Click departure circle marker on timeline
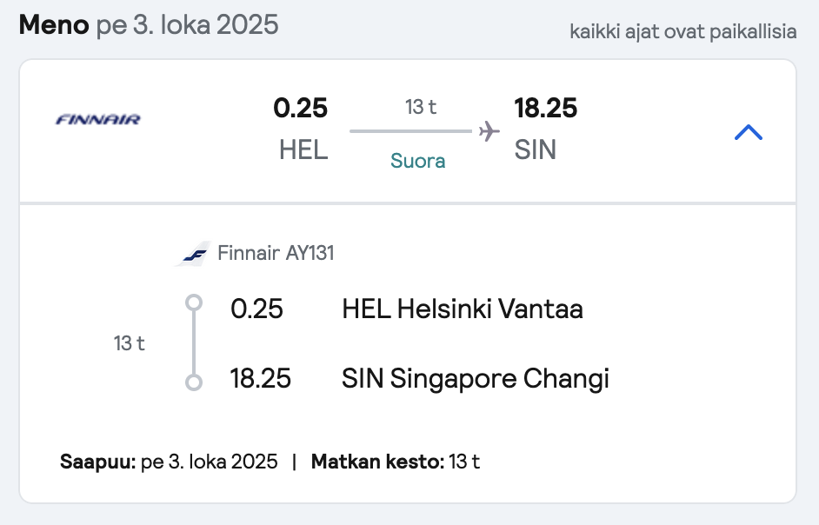819x525 pixels. point(194,302)
